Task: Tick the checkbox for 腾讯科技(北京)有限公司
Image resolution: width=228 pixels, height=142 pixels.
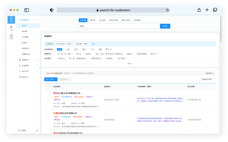Action: (48, 120)
